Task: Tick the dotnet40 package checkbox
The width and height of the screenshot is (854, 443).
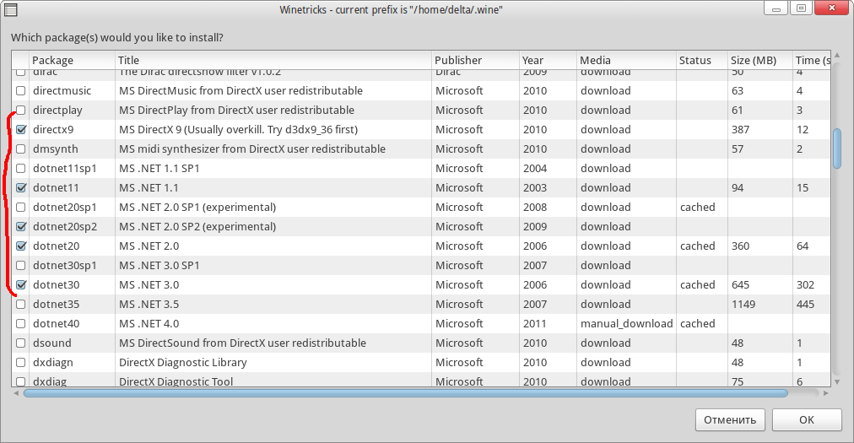Action: click(x=21, y=323)
